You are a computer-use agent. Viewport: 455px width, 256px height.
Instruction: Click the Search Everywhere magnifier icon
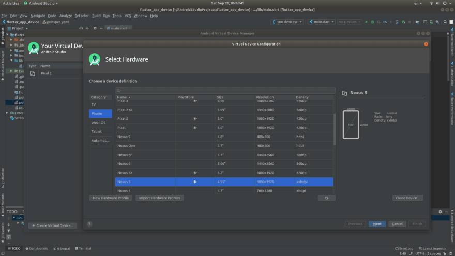pyautogui.click(x=445, y=22)
